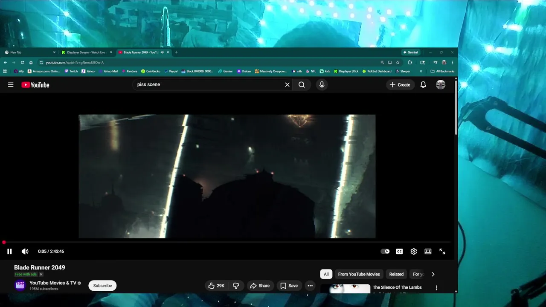
Task: Start voice search with the microphone
Action: [x=322, y=85]
